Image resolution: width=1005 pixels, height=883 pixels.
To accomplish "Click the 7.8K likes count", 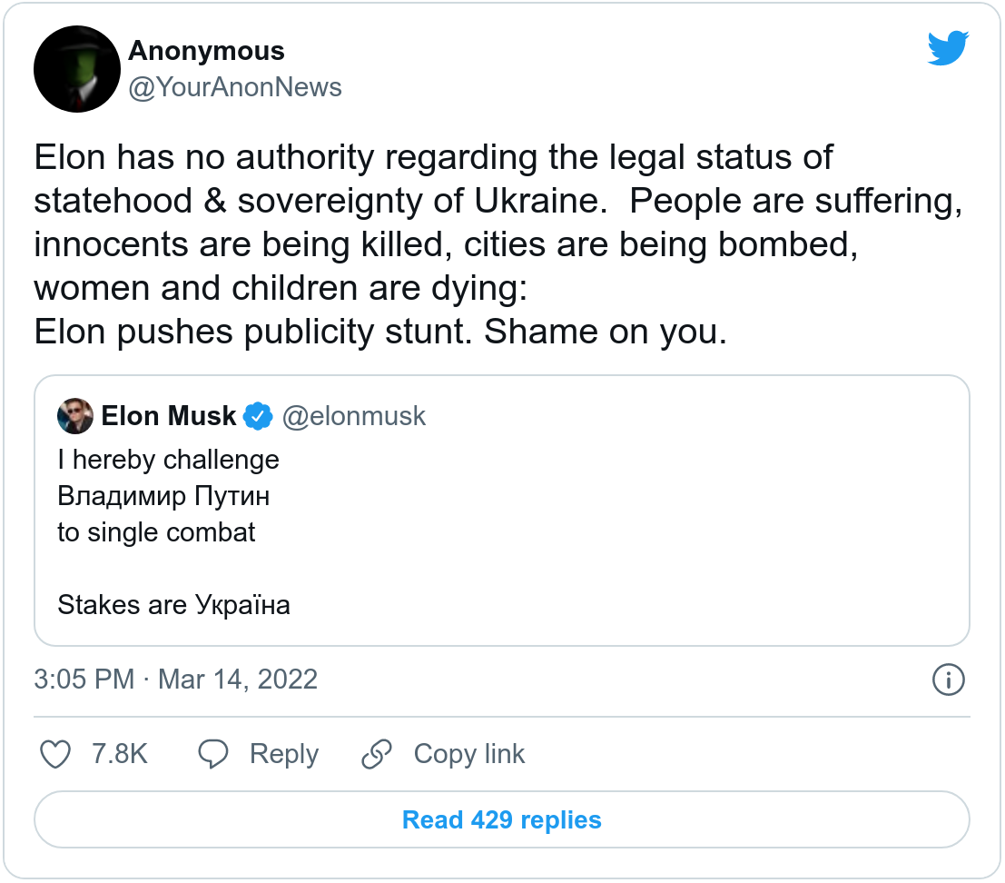I will pos(120,753).
